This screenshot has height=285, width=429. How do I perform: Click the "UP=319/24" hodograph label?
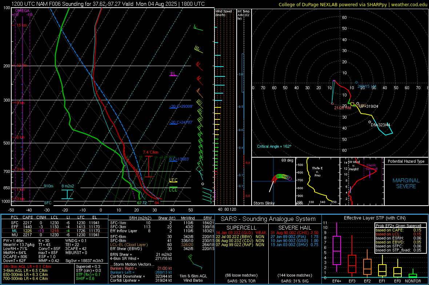(369, 106)
